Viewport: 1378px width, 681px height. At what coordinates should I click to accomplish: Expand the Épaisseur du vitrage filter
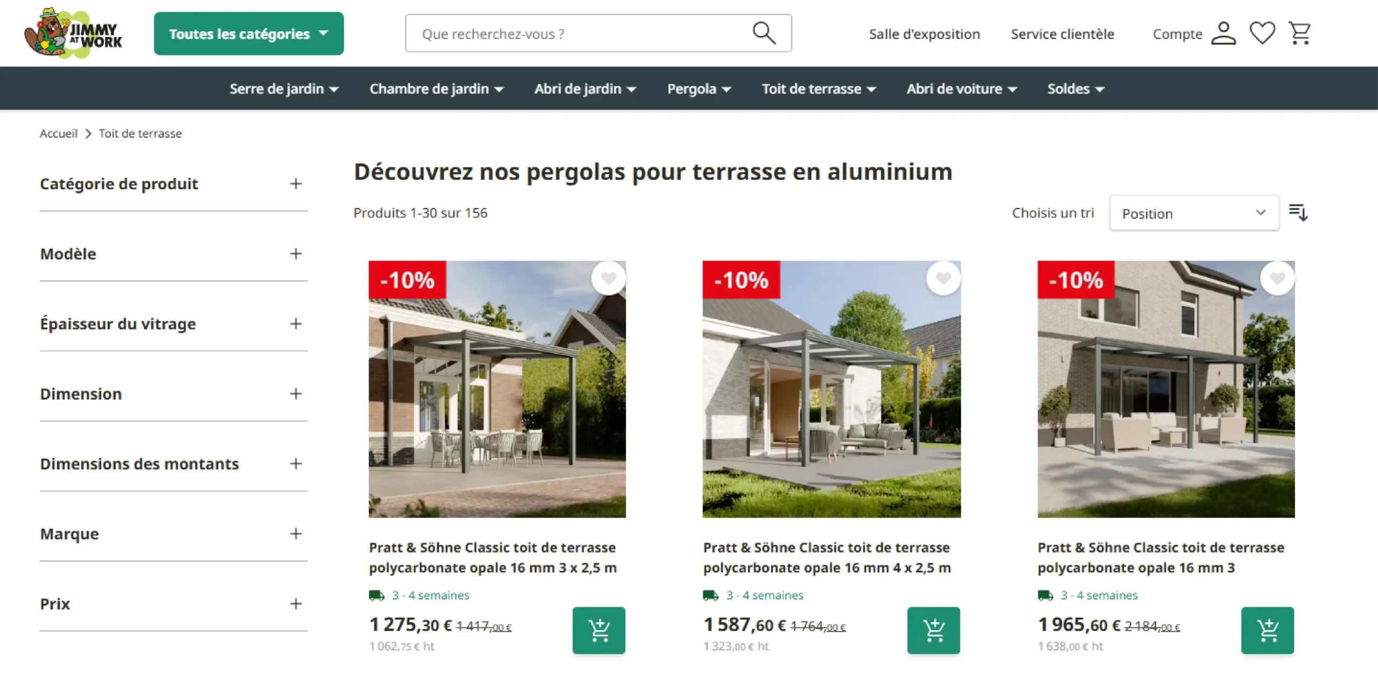(x=173, y=324)
